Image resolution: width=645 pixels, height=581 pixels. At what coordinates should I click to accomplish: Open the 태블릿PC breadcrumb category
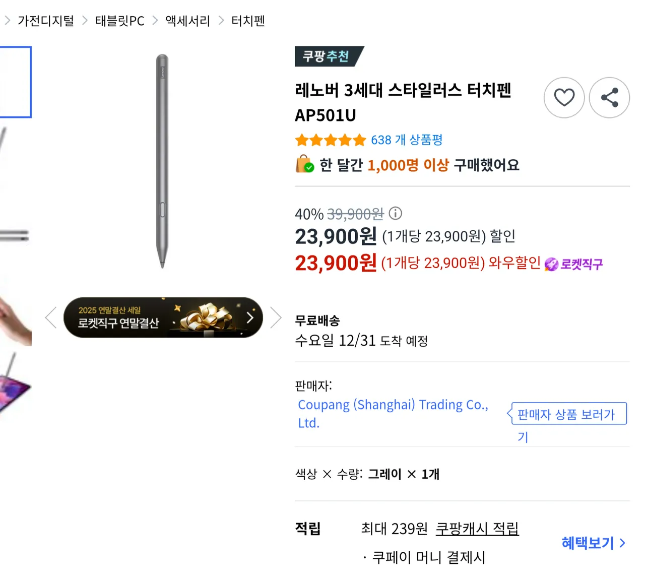pyautogui.click(x=119, y=21)
